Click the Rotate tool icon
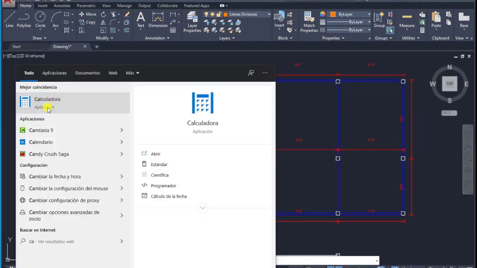 pyautogui.click(x=103, y=14)
